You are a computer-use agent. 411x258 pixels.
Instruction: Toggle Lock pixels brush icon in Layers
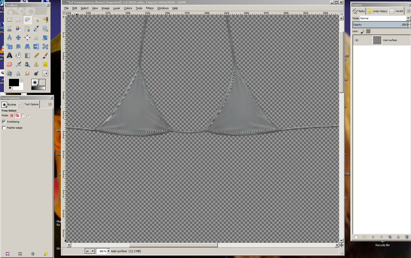pos(362,31)
